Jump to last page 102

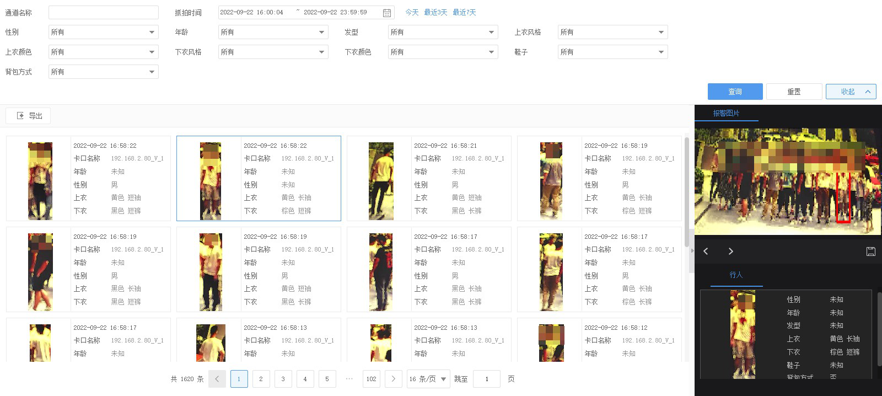coord(371,379)
